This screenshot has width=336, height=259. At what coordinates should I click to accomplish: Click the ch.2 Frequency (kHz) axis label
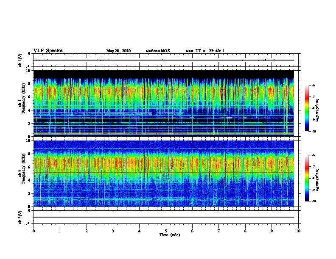(22, 168)
